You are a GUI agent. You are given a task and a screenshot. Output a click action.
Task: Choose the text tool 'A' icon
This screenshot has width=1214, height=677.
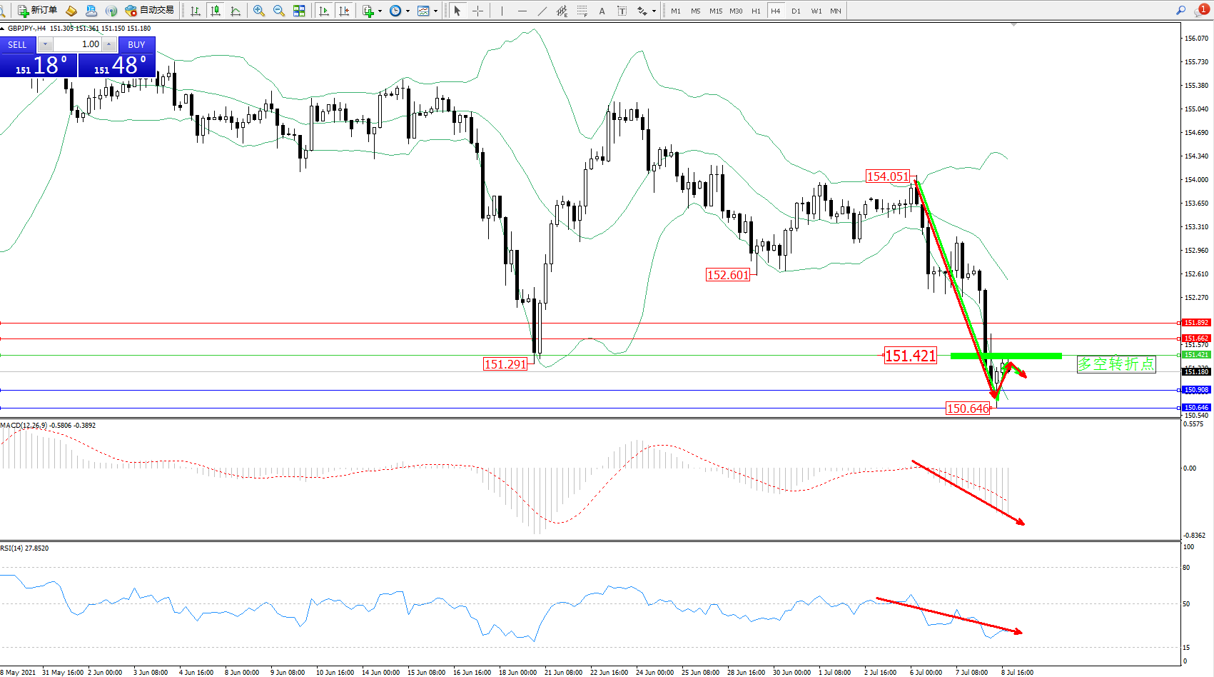[x=602, y=11]
